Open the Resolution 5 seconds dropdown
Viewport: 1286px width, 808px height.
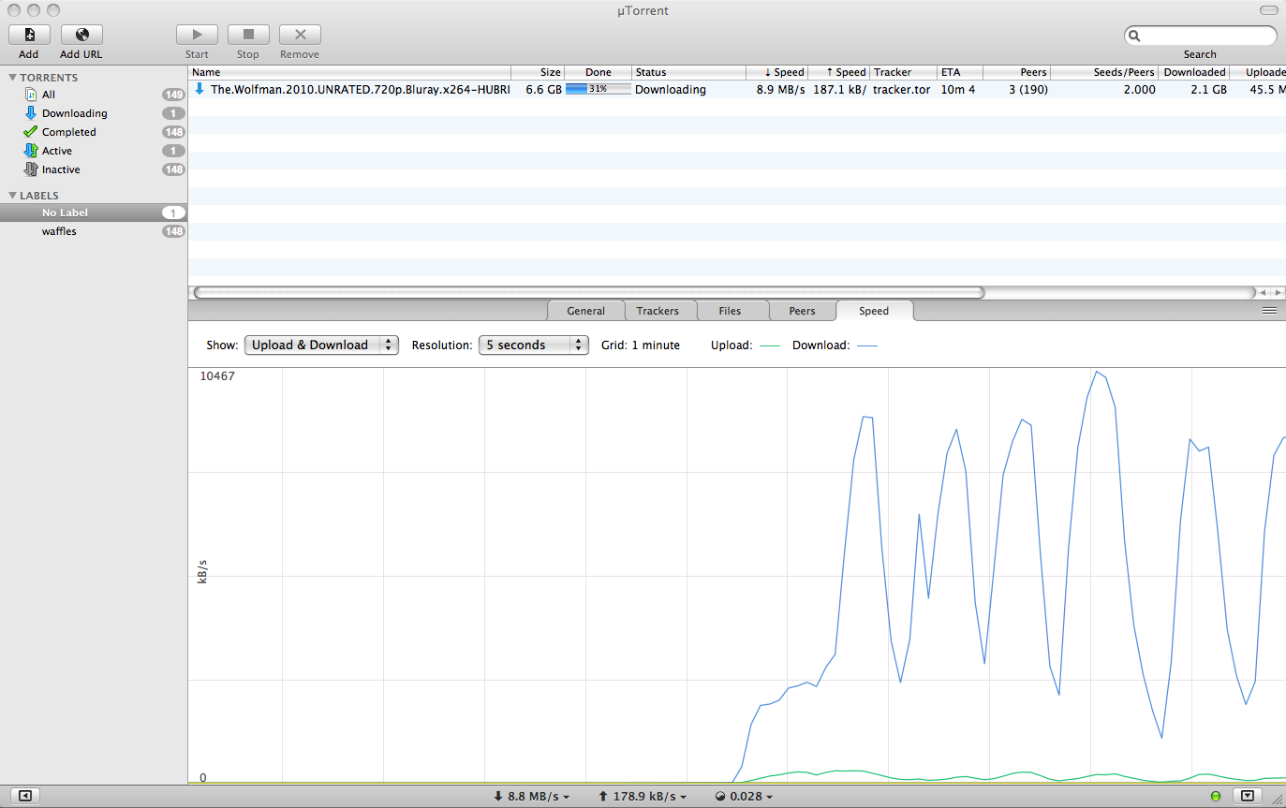(x=533, y=345)
